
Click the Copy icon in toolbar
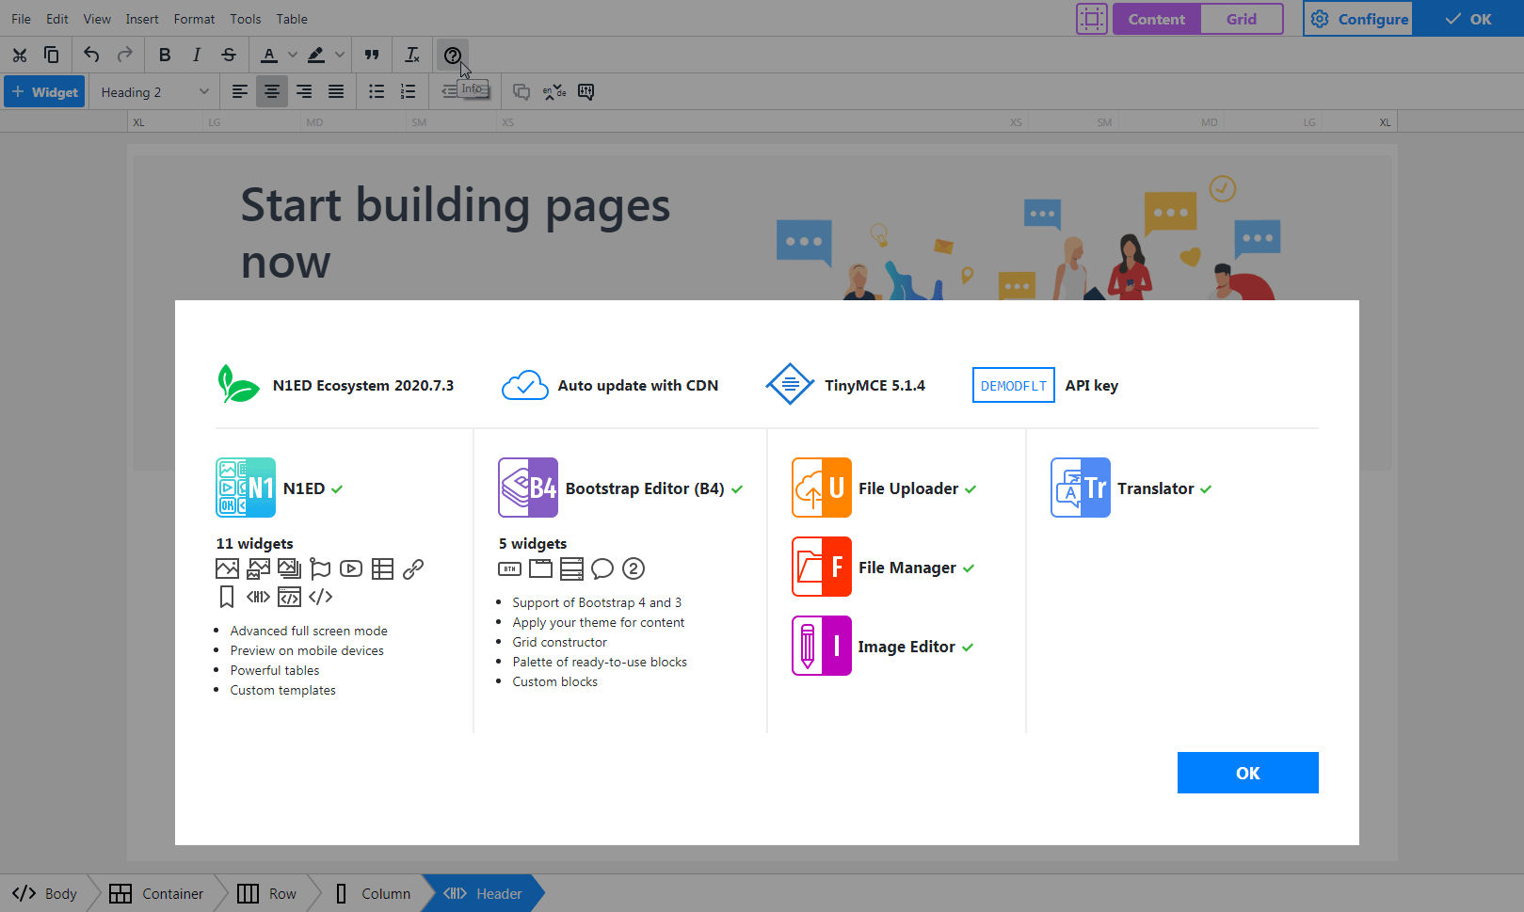(x=52, y=55)
